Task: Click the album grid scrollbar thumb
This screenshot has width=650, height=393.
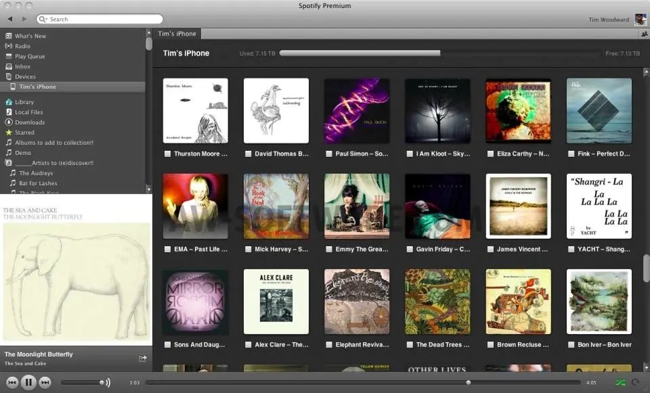Action: 646,269
